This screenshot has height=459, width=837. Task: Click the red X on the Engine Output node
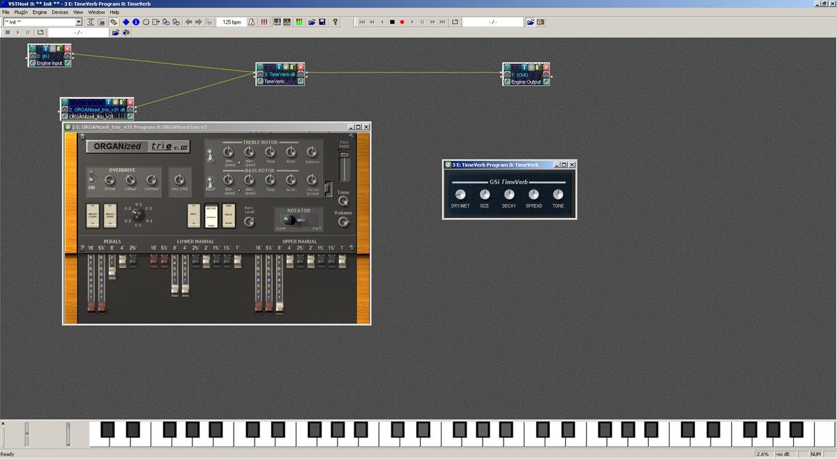(x=546, y=67)
